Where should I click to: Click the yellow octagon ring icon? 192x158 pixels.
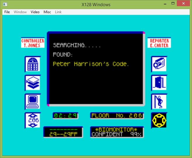(x=159, y=120)
